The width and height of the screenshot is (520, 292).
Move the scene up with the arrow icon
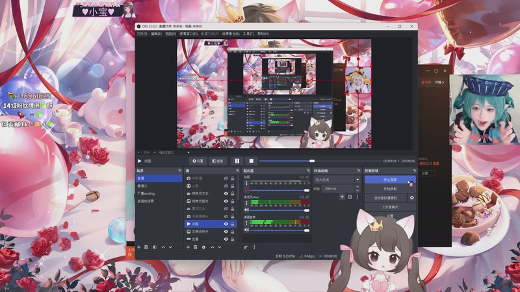point(163,247)
